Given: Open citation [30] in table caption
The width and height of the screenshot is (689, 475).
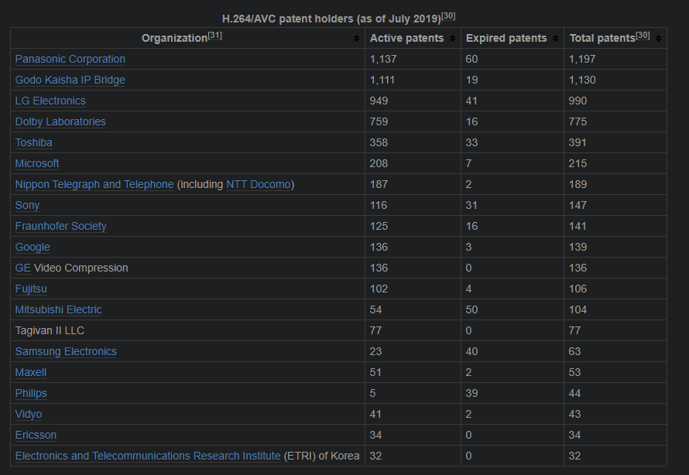Looking at the screenshot, I should point(448,16).
